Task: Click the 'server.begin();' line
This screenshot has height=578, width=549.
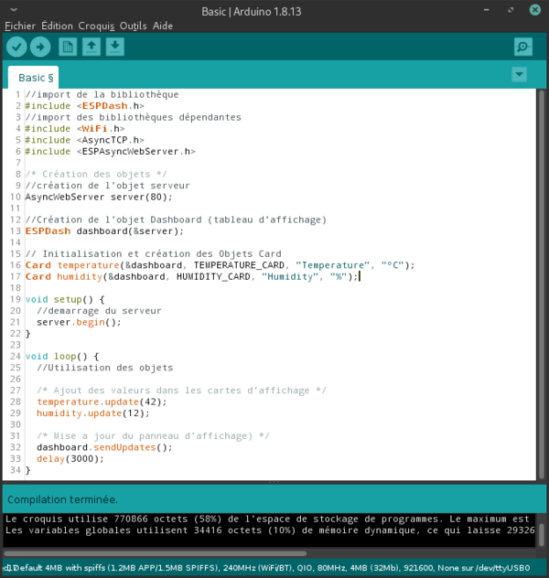Action: [79, 322]
